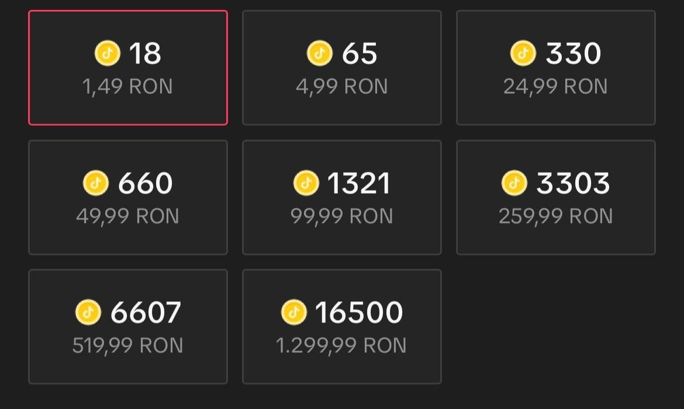Viewport: 684px width, 409px height.
Task: Click the coin icon beside 65
Action: coord(319,53)
